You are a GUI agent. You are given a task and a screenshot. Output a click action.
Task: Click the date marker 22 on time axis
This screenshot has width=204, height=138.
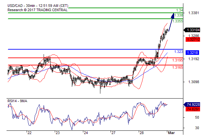(x=30, y=133)
